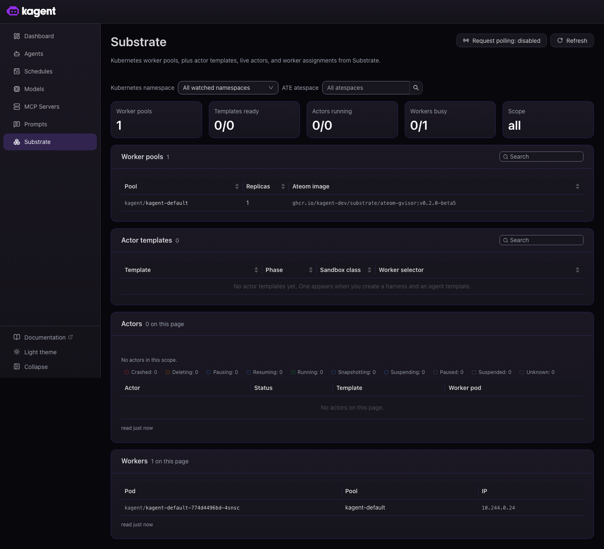Toggle the Running: 0 status filter
Screen dimensions: 604x549
click(307, 372)
